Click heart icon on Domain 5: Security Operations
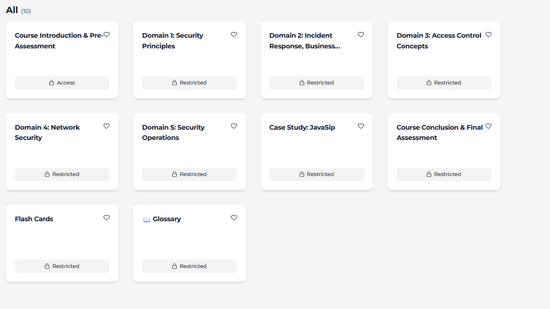 [x=234, y=126]
